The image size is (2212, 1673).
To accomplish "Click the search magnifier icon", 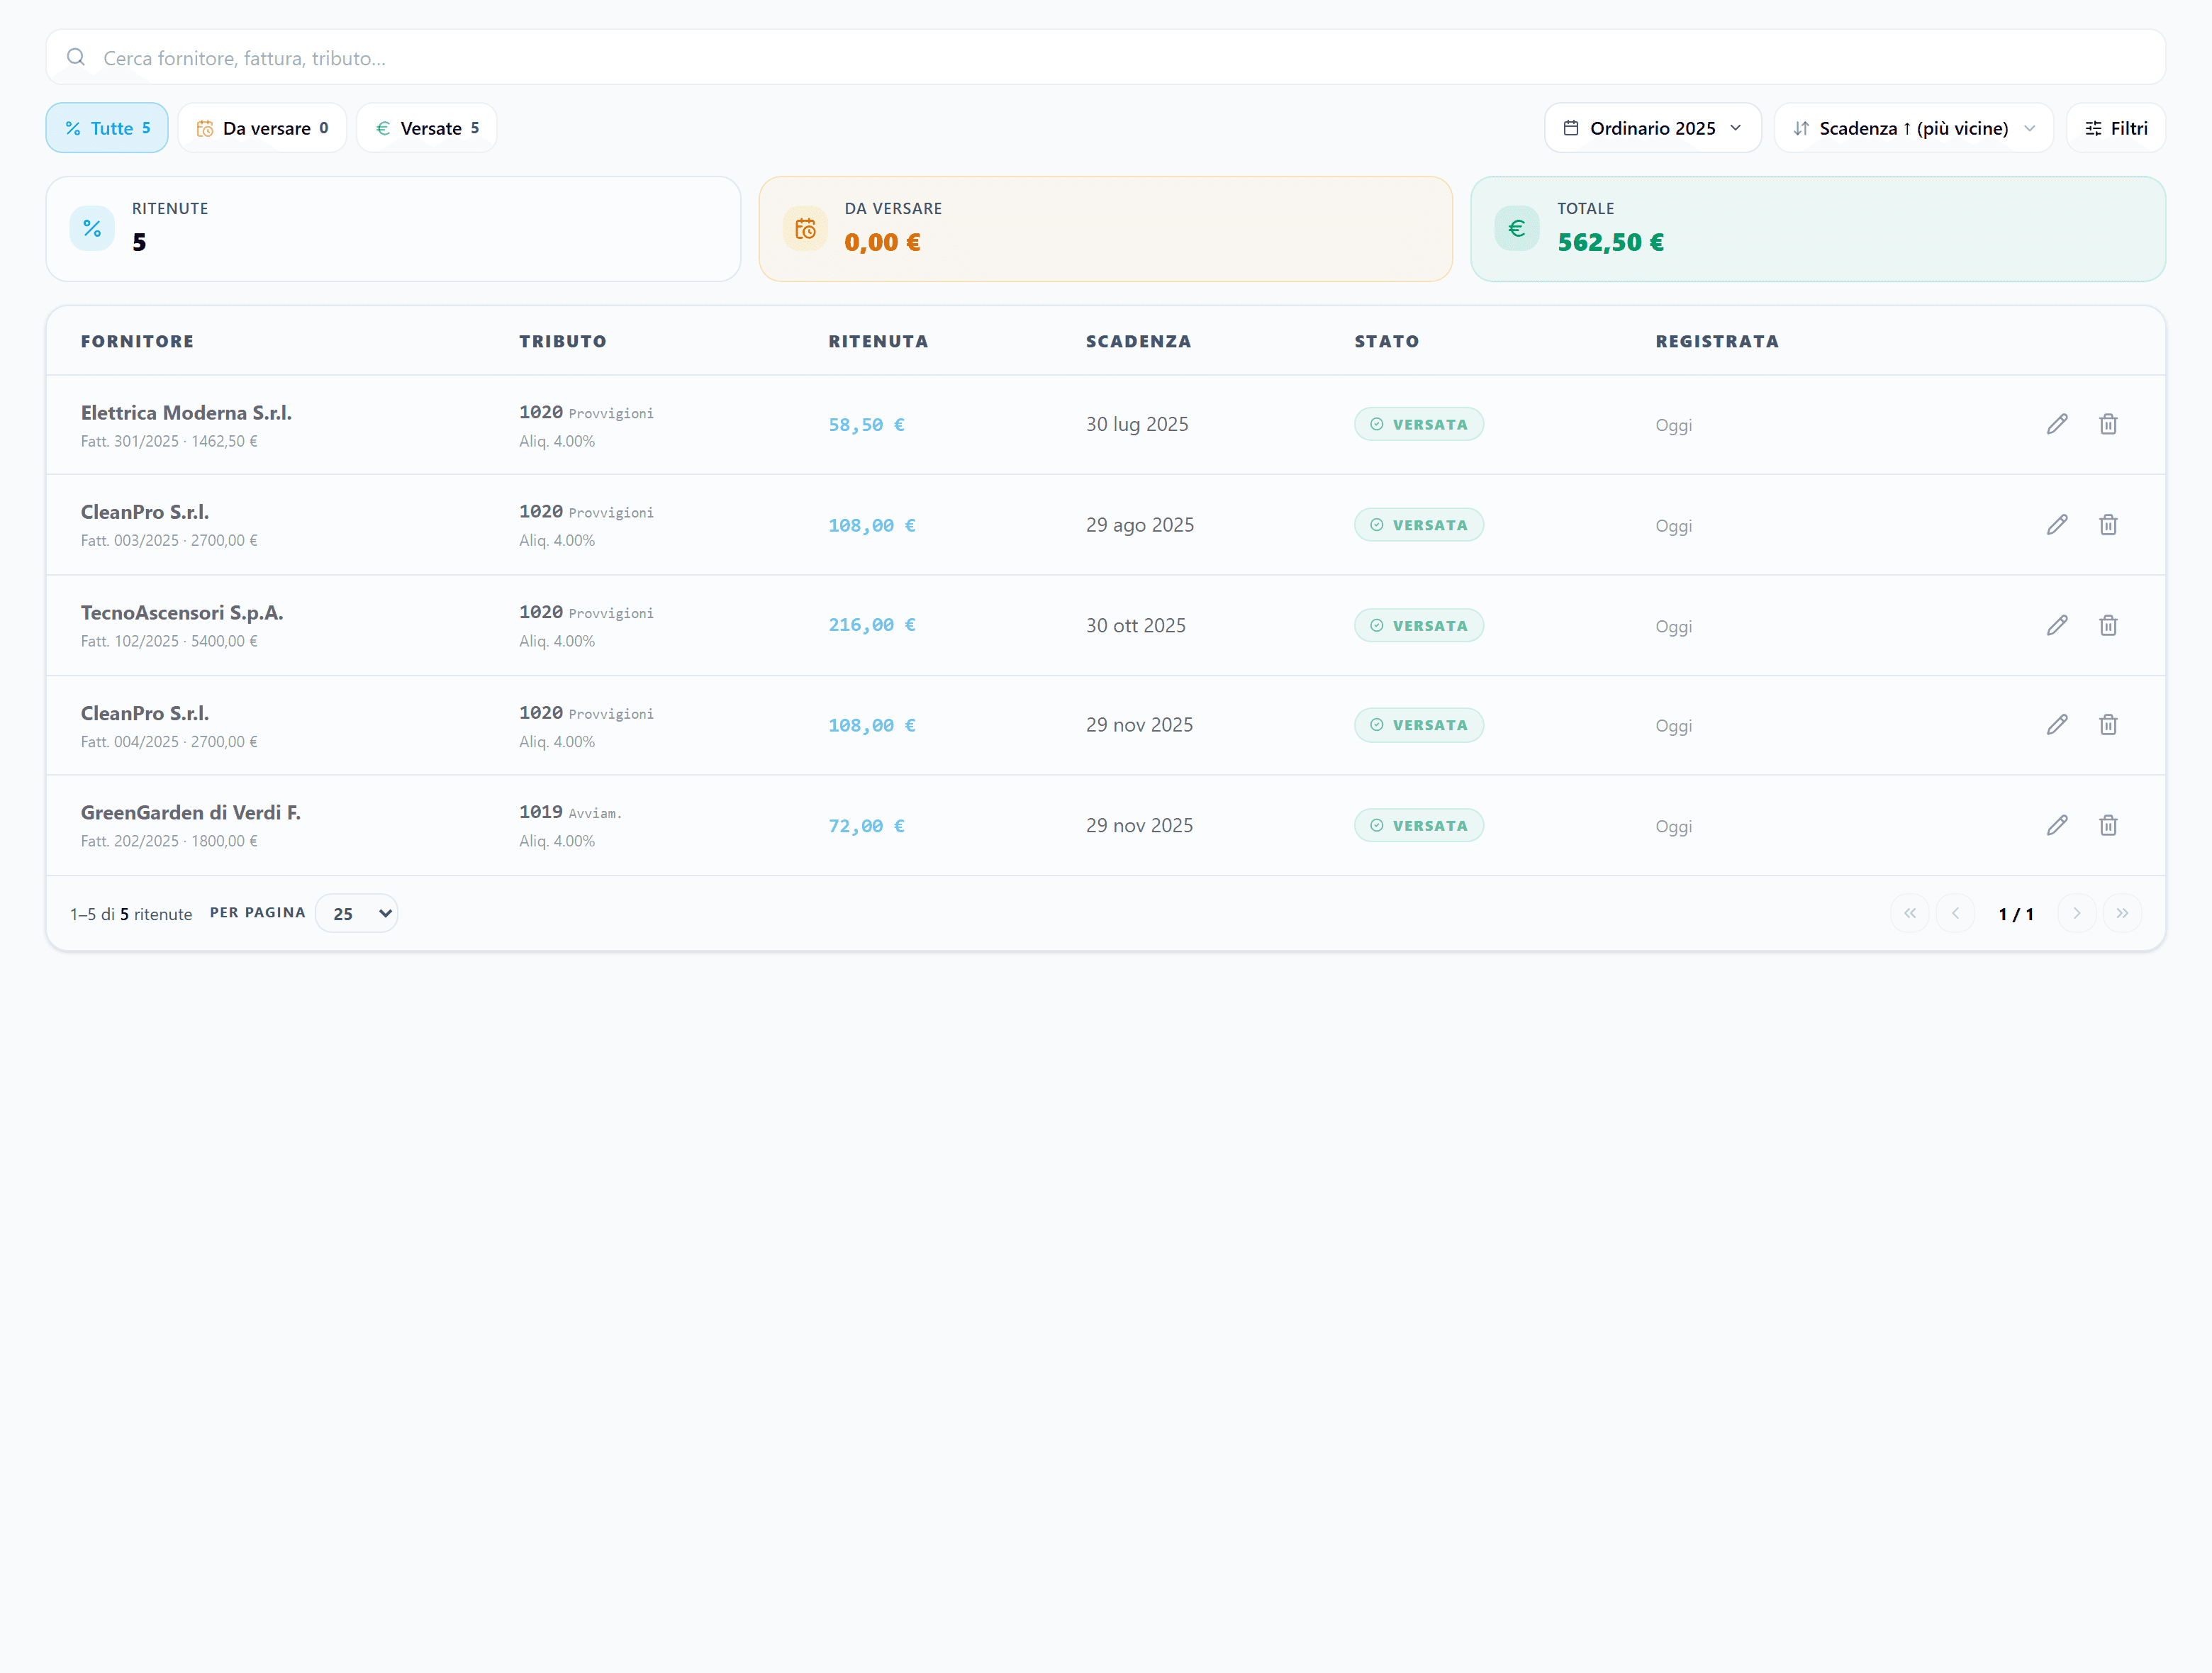I will 76,57.
